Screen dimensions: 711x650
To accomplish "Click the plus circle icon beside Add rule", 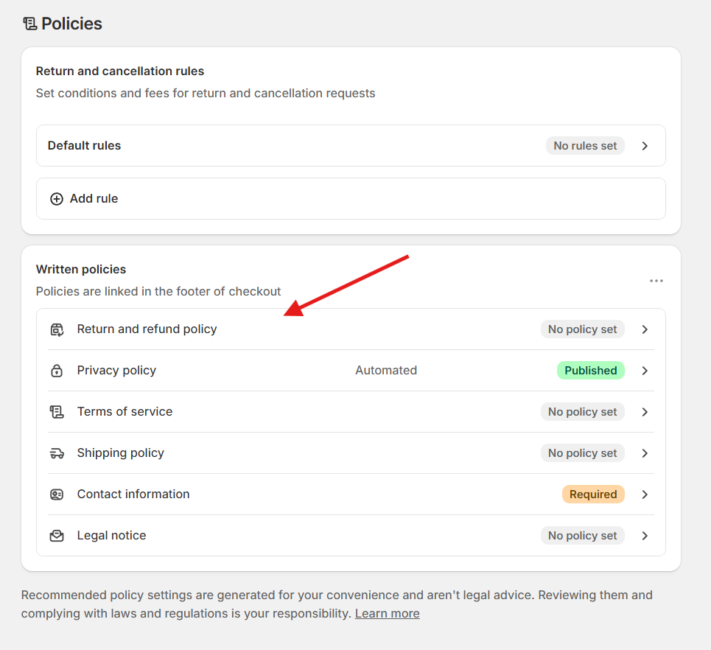I will click(57, 199).
